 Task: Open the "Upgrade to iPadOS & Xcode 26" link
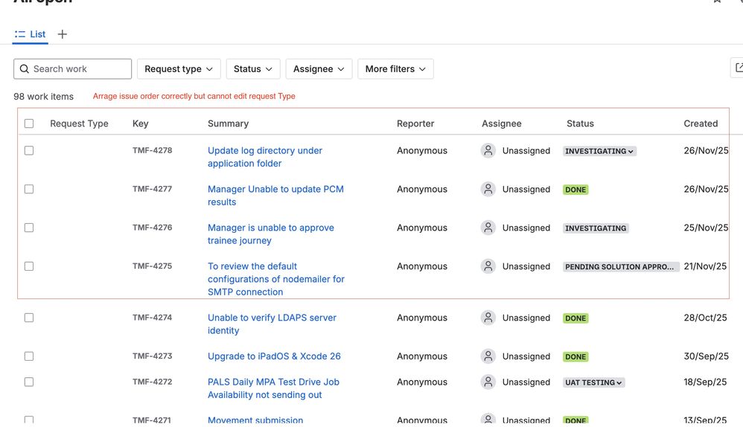point(274,356)
